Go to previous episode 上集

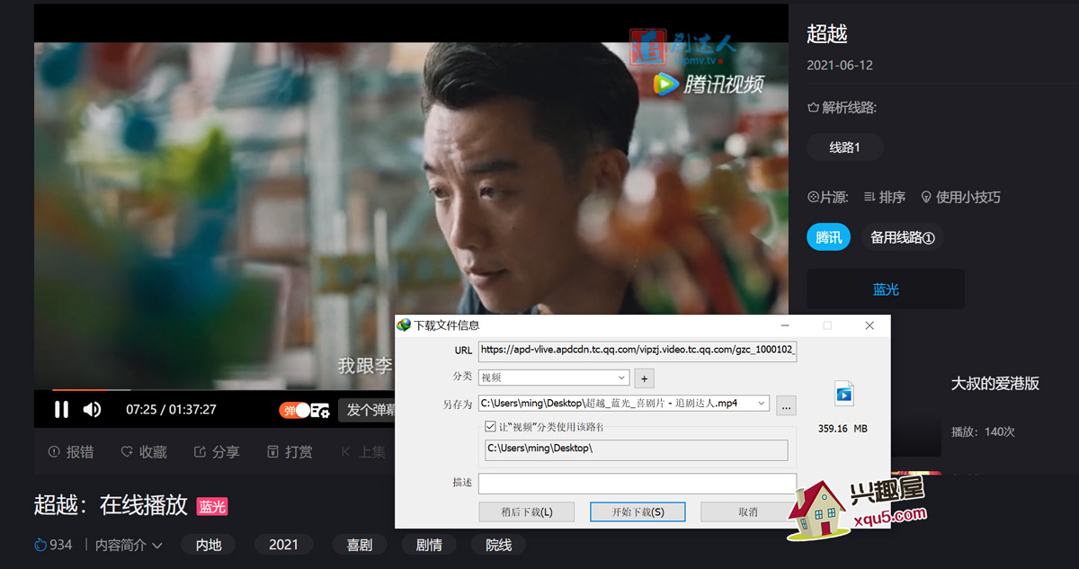pos(363,452)
